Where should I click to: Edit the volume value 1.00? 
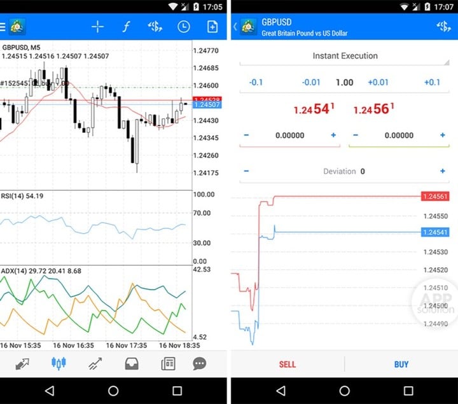344,82
